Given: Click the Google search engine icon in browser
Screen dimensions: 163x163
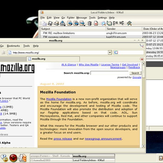Looking at the screenshot, I should (116, 53).
